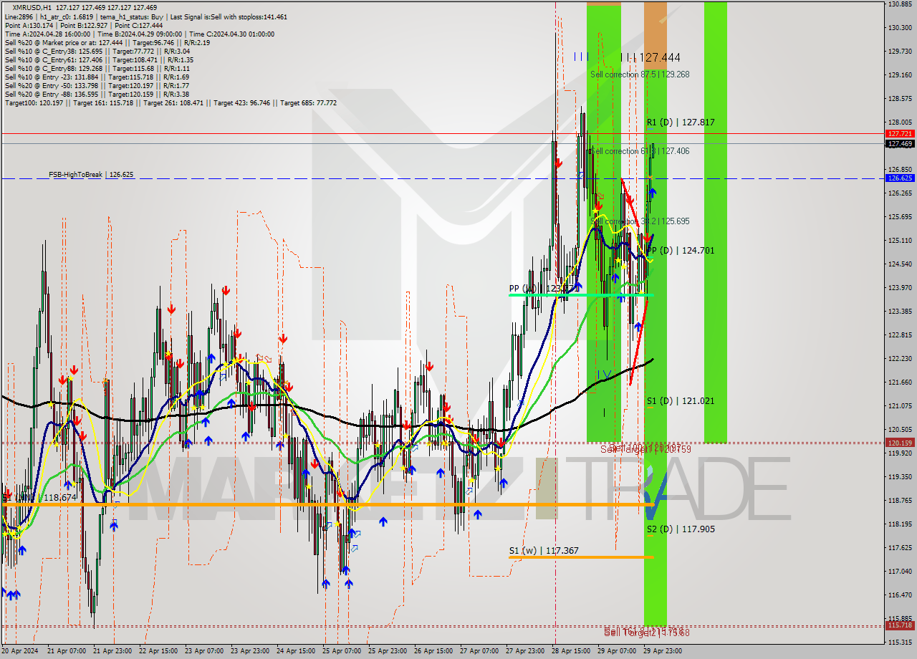Click the orange S1 (w) horizontal line
Screen dimensions: 917x659
point(580,557)
